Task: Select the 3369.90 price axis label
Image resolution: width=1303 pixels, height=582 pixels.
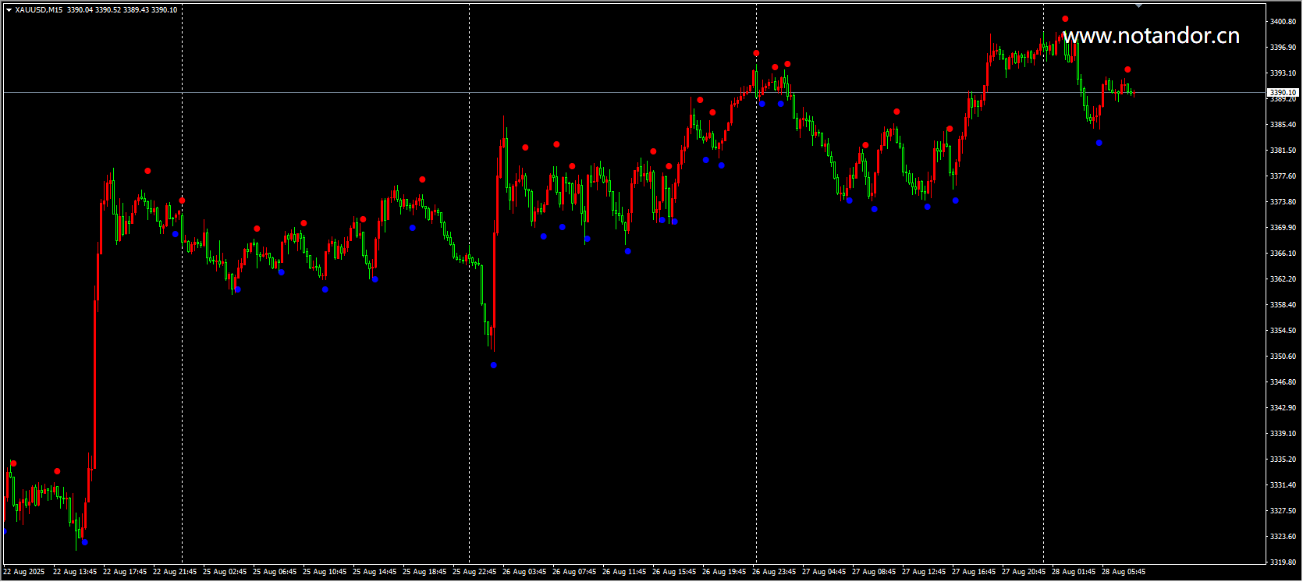Action: (x=1283, y=228)
